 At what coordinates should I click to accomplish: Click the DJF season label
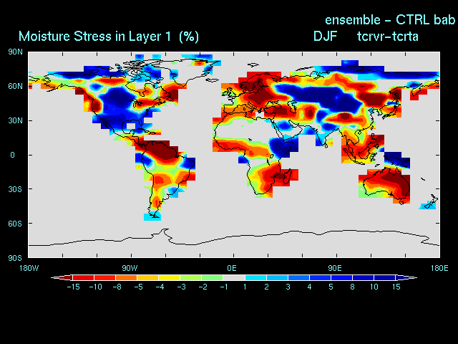pyautogui.click(x=326, y=36)
